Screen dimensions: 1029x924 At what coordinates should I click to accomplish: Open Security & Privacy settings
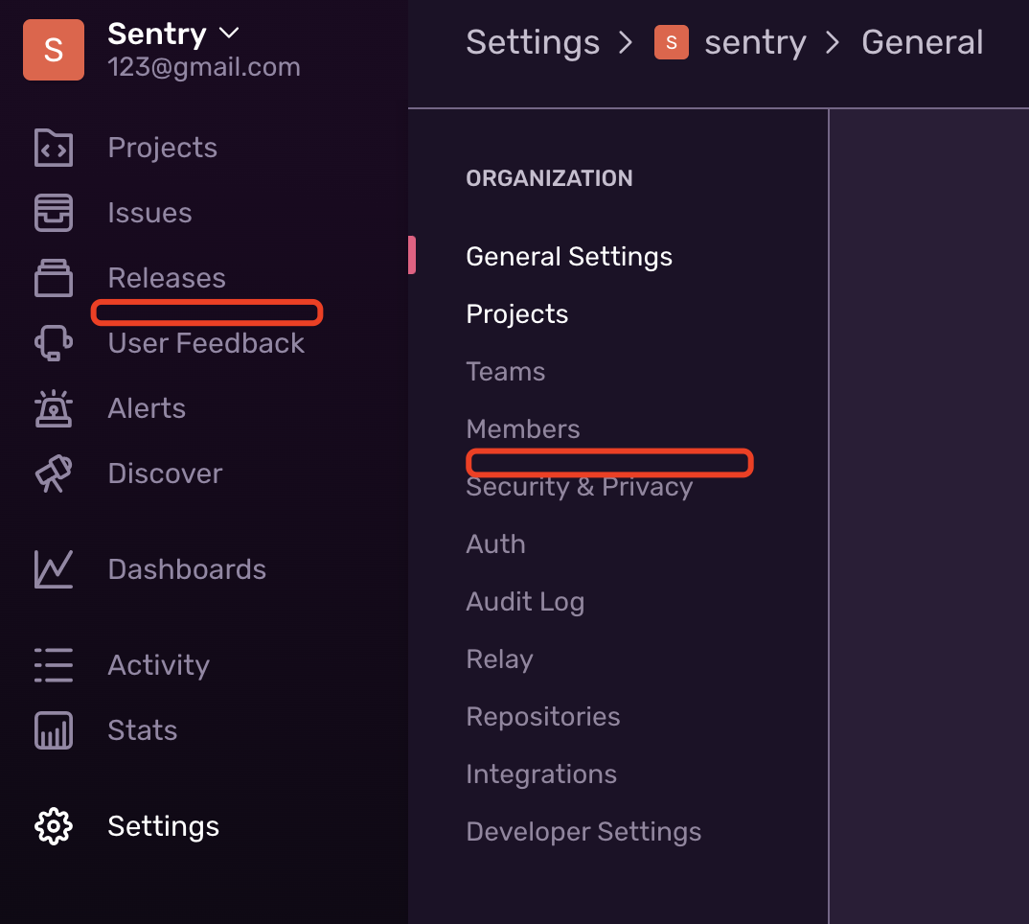(x=579, y=486)
